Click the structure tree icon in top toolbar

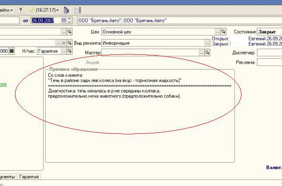click(x=66, y=10)
